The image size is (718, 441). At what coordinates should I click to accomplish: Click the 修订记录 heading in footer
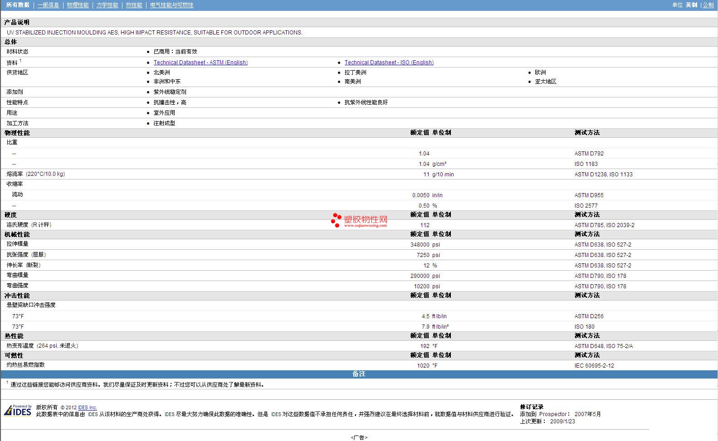pos(531,407)
